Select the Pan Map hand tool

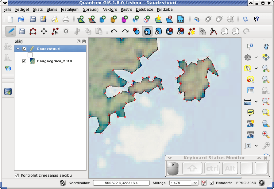click(x=266, y=46)
